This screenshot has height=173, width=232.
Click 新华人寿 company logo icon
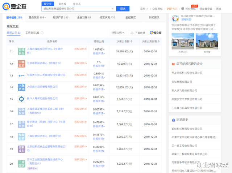click(x=21, y=99)
